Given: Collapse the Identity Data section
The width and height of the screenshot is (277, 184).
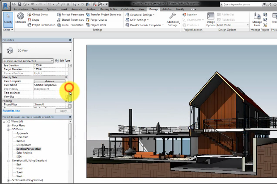Looking at the screenshot, I should click(66, 77).
